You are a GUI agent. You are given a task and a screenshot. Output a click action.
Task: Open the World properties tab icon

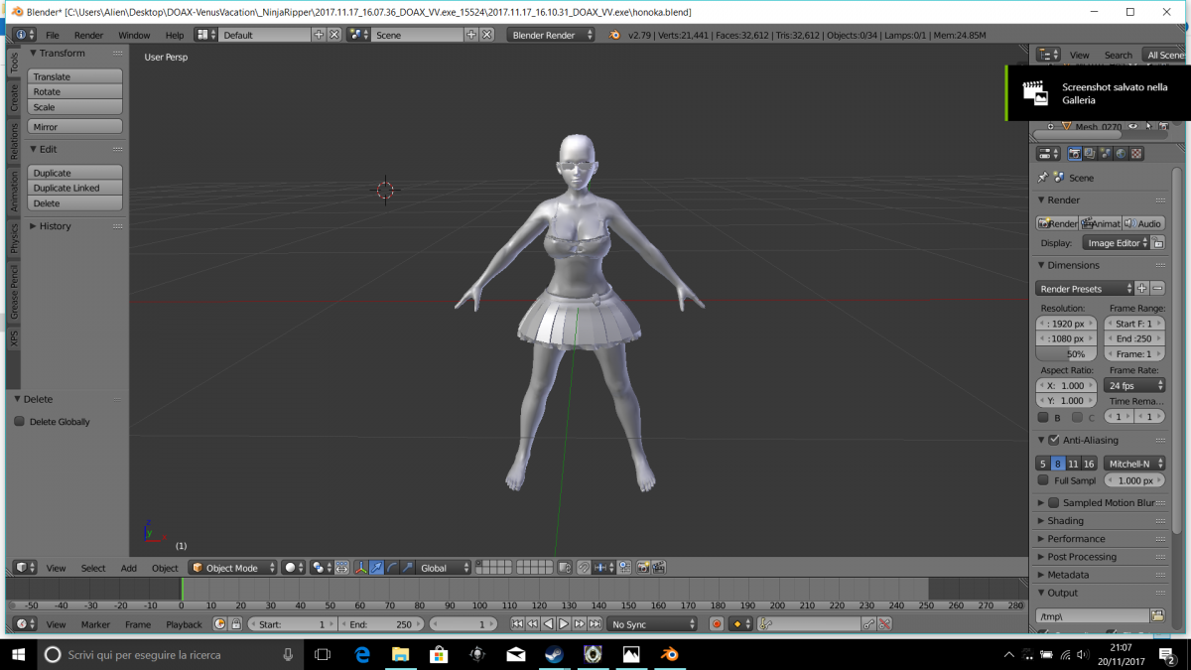click(x=1121, y=154)
